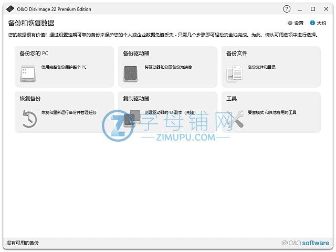Click the restore backup clock icon
This screenshot has height=252, width=336.
click(27, 118)
